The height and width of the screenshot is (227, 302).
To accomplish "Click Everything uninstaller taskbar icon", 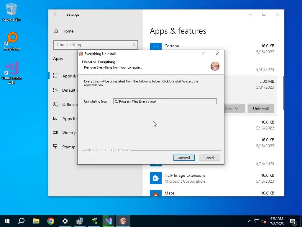I will tap(123, 221).
